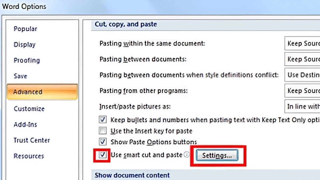The height and width of the screenshot is (180, 320).
Task: Show the Add-Ins options
Action: [x=25, y=125]
